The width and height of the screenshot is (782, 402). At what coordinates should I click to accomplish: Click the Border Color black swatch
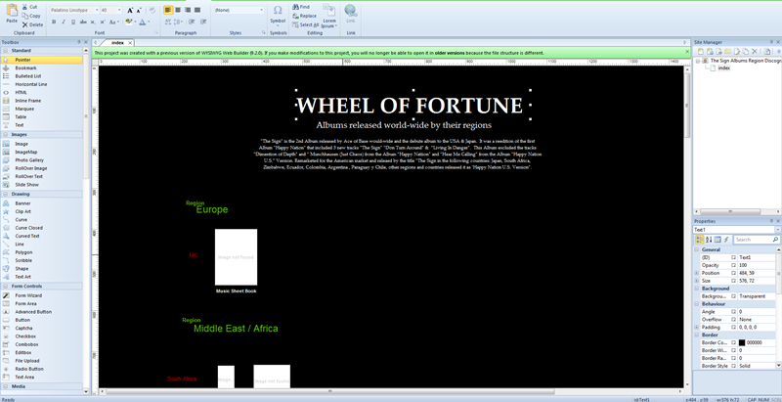[743, 342]
